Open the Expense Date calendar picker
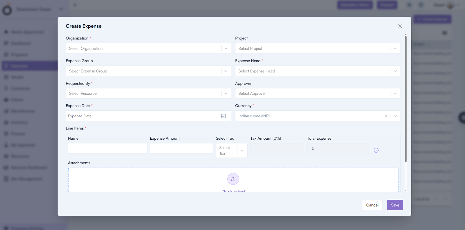Viewport: 465px width, 230px height. click(x=223, y=116)
